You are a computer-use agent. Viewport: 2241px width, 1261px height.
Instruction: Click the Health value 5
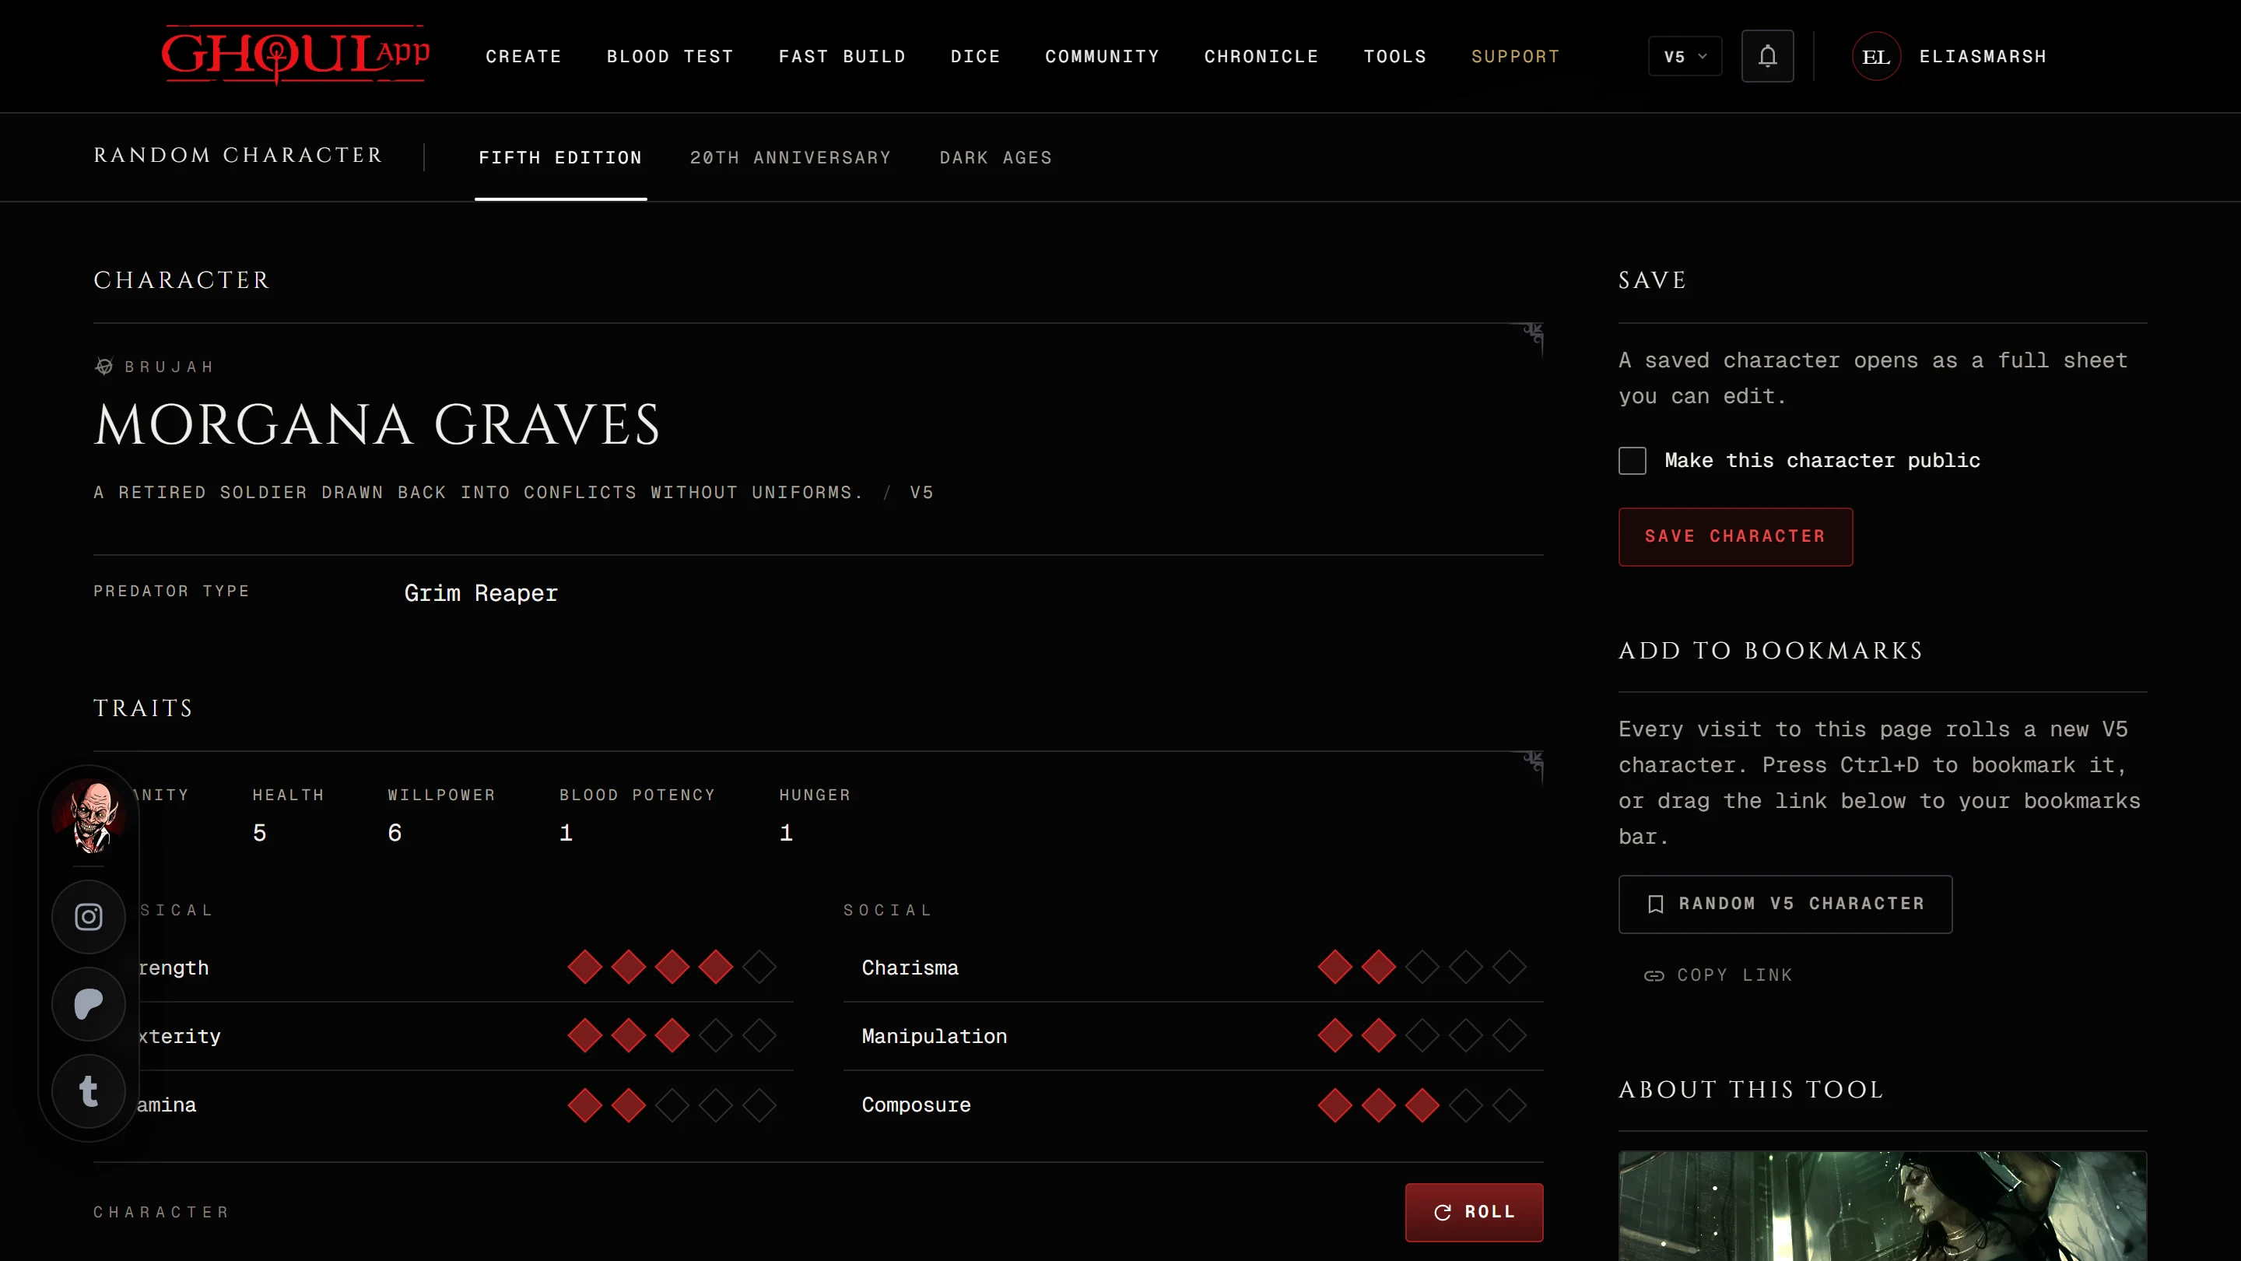click(259, 833)
